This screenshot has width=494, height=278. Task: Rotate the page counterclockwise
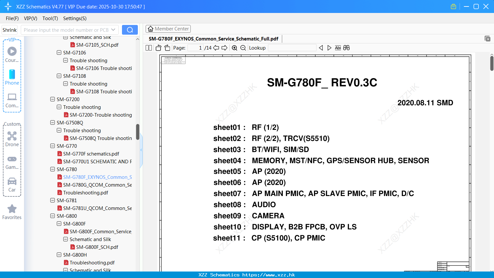point(158,48)
